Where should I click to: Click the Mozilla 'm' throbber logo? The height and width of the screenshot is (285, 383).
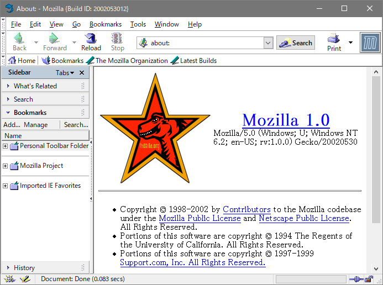pyautogui.click(x=370, y=43)
